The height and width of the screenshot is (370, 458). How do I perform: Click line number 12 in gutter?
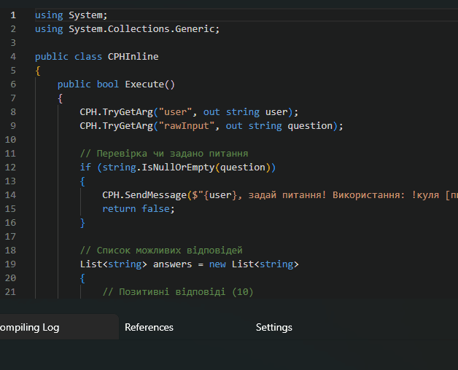point(10,167)
